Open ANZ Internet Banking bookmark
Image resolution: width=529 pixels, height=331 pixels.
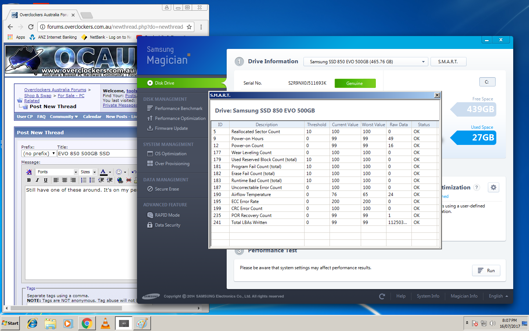(53, 37)
